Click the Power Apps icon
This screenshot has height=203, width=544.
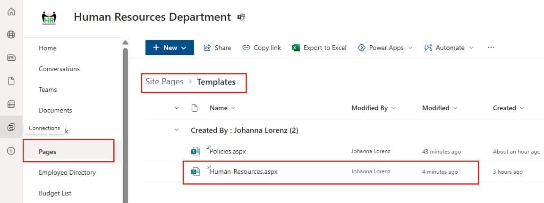[362, 48]
